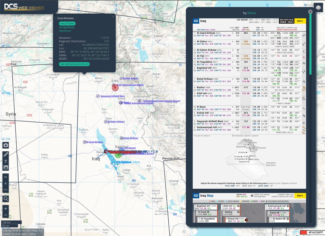Image resolution: width=325 pixels, height=236 pixels.
Task: Click the Sulaimaniyah Intl chart row
Action: [249, 130]
